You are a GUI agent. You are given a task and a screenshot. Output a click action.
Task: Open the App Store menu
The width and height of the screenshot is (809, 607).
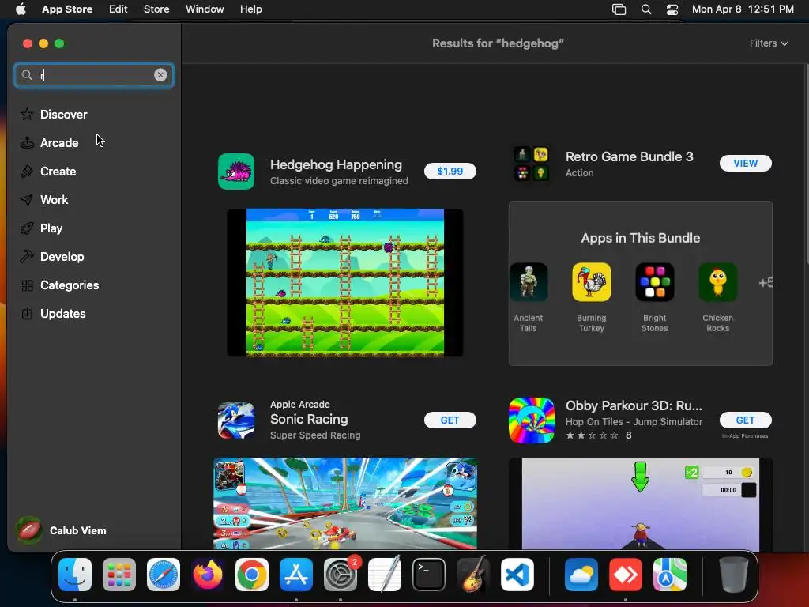67,9
